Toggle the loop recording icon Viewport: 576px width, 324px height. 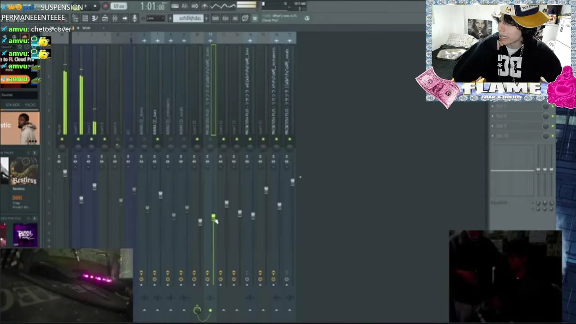coord(195,6)
